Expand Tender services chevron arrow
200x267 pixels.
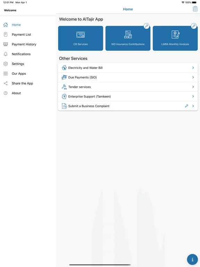coord(193,87)
